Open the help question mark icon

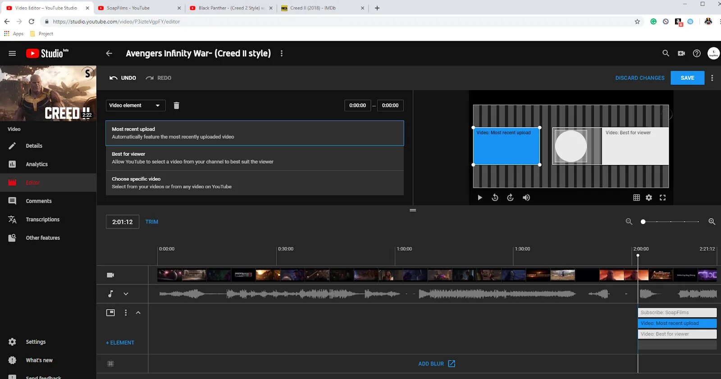click(697, 53)
